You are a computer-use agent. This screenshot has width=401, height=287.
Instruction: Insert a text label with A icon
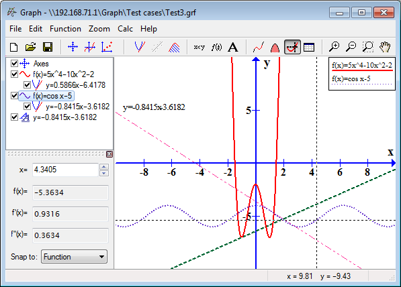point(232,47)
